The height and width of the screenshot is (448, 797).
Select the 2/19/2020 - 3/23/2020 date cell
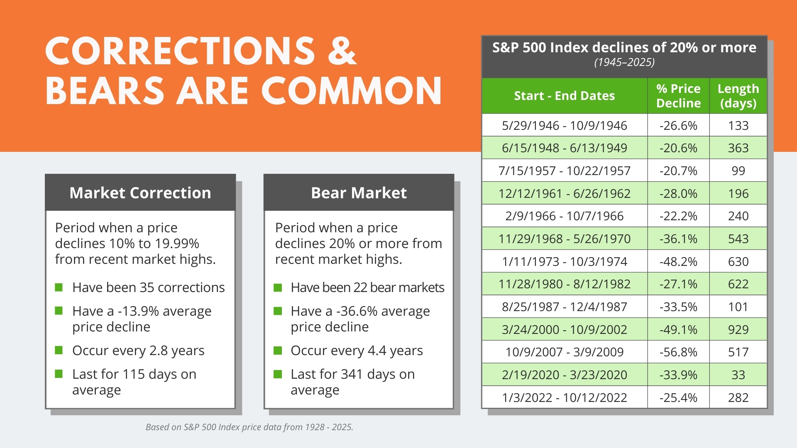(x=565, y=375)
